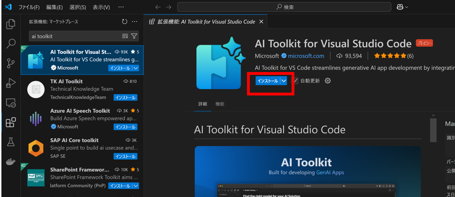Click AI Toolkit icon in results list
The width and height of the screenshot is (455, 197).
point(36,60)
